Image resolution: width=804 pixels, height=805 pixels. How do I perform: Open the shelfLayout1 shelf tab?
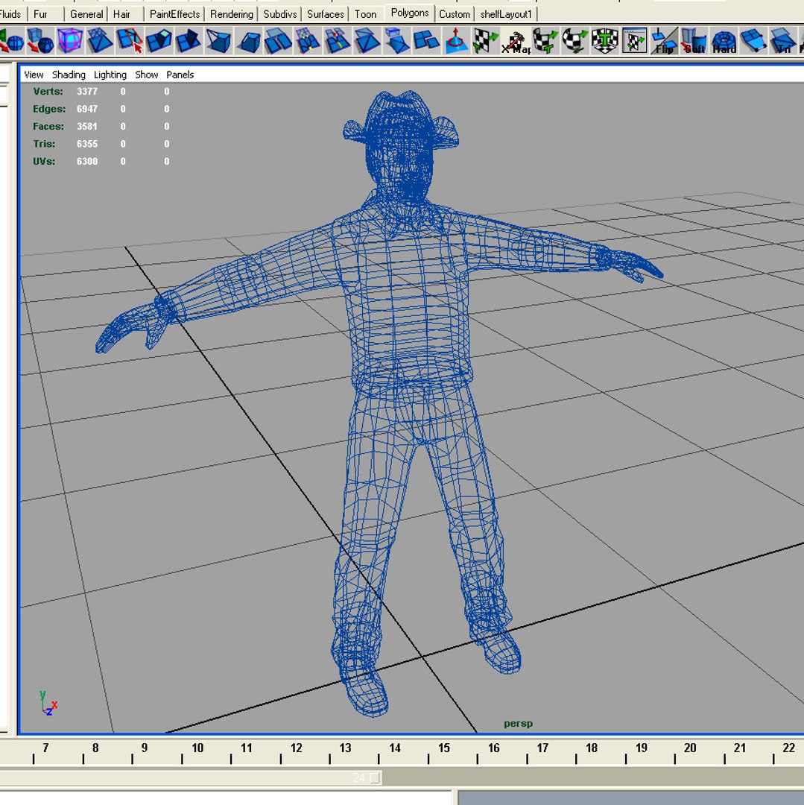coord(506,14)
